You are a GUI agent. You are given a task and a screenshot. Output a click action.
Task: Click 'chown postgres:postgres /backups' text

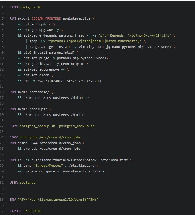click(55, 115)
